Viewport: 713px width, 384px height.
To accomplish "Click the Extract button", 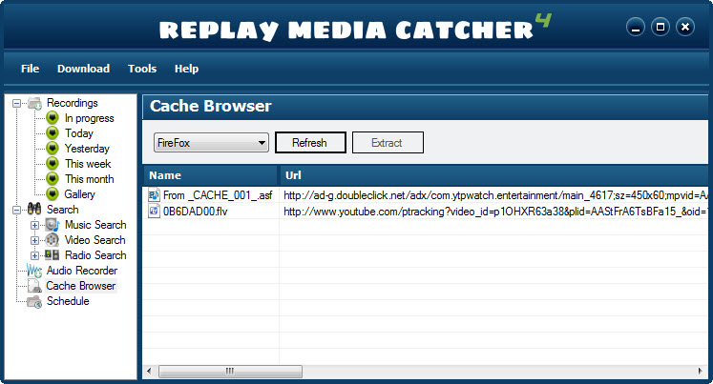I will point(388,143).
